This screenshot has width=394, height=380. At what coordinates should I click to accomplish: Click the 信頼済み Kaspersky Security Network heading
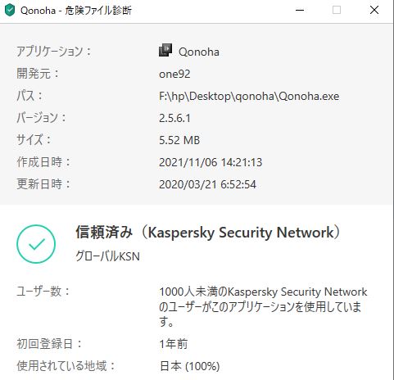208,233
